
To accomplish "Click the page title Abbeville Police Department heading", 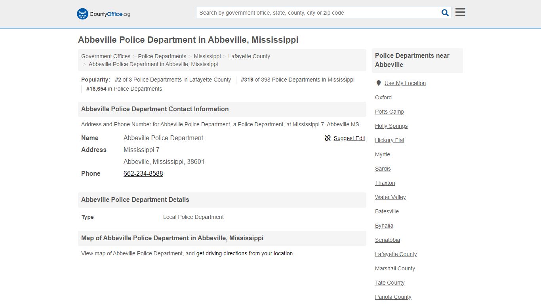I will [188, 40].
